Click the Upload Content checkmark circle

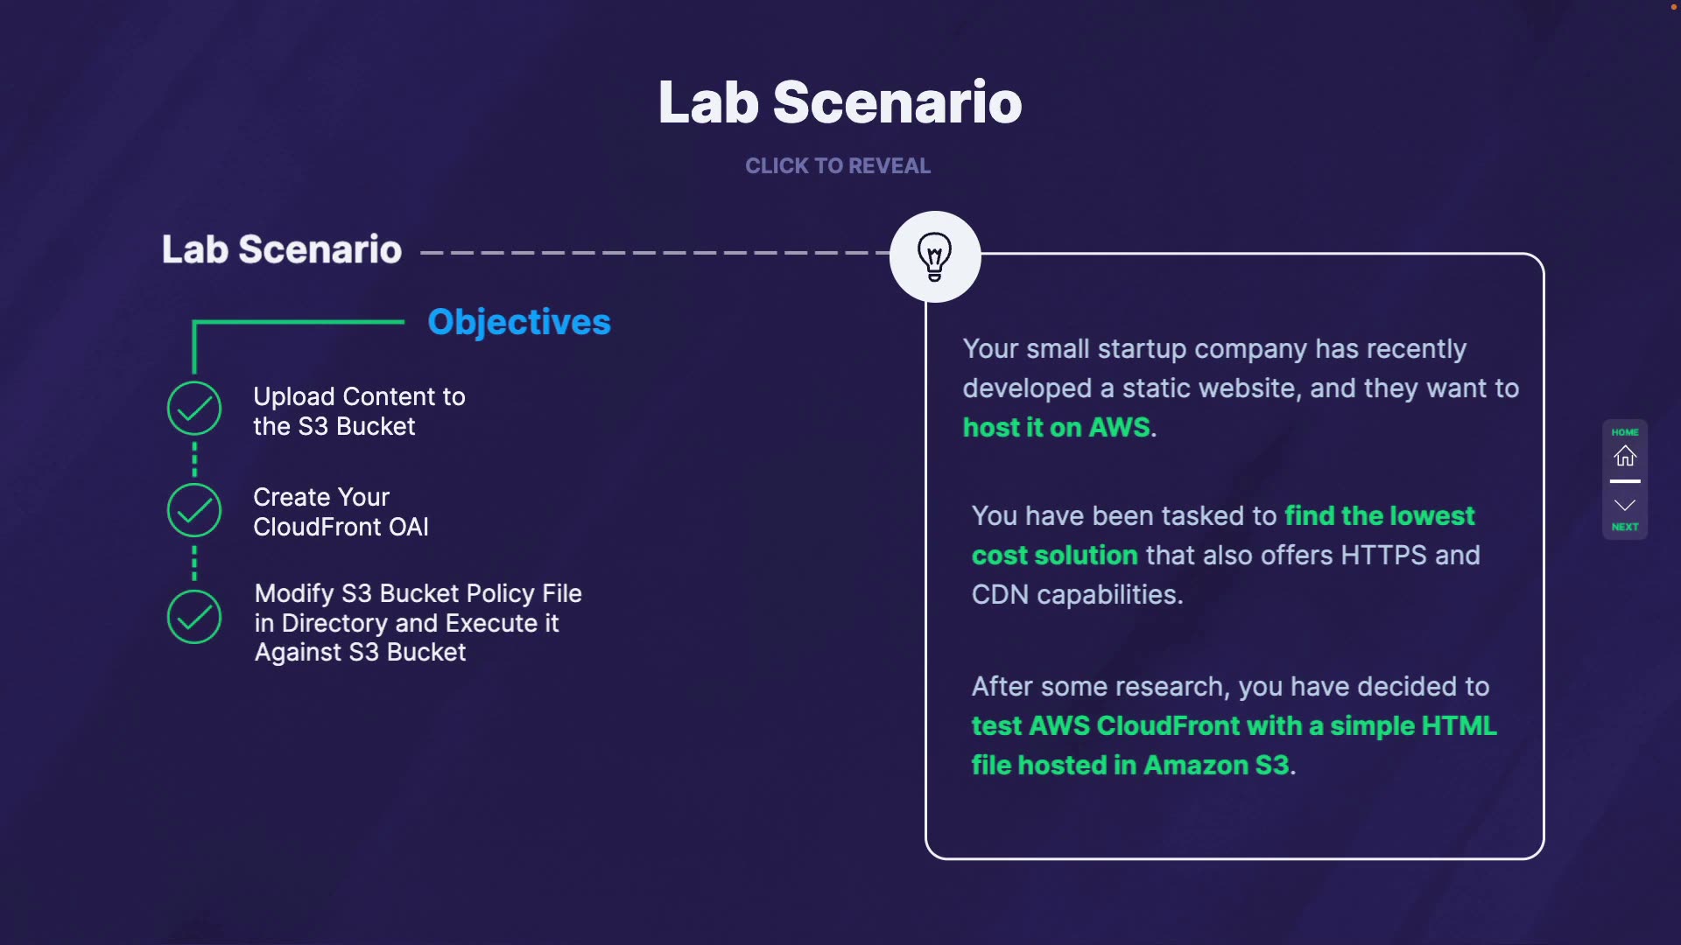tap(194, 409)
